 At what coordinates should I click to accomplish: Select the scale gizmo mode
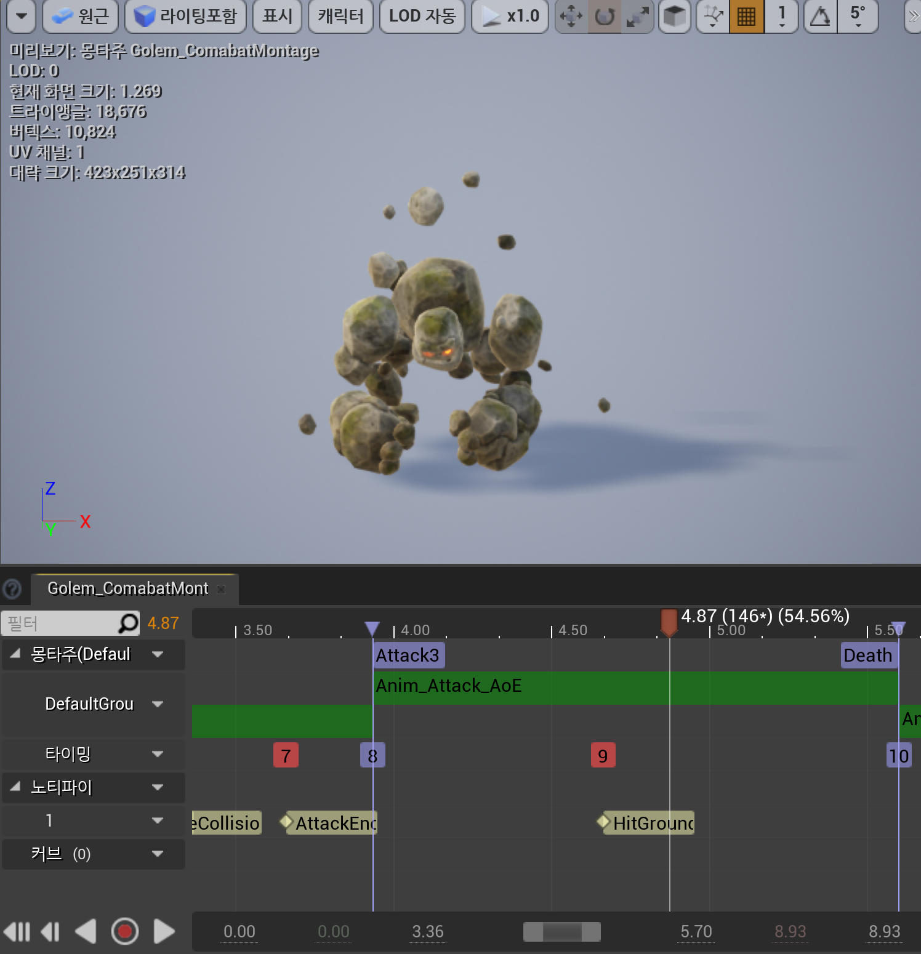tap(637, 17)
